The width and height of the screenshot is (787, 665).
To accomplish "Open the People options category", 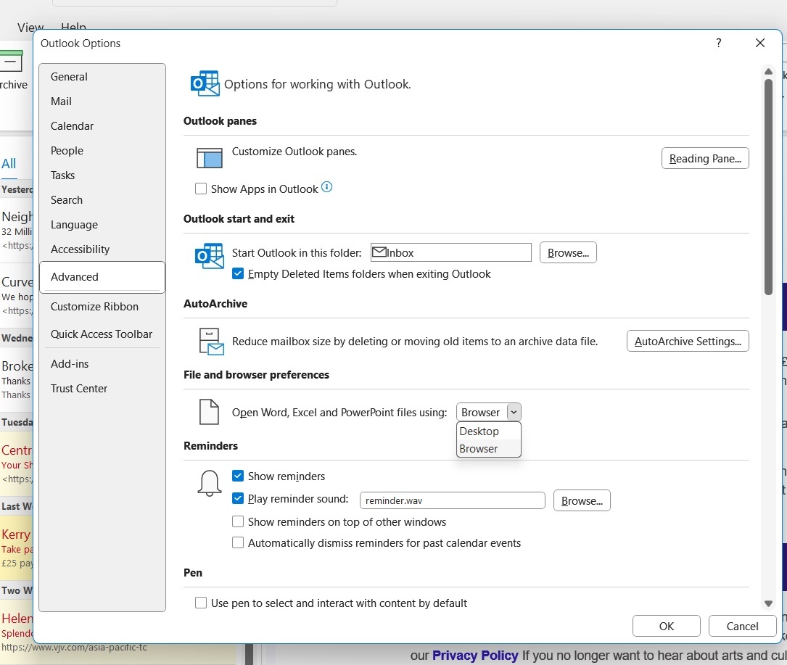I will [102, 151].
